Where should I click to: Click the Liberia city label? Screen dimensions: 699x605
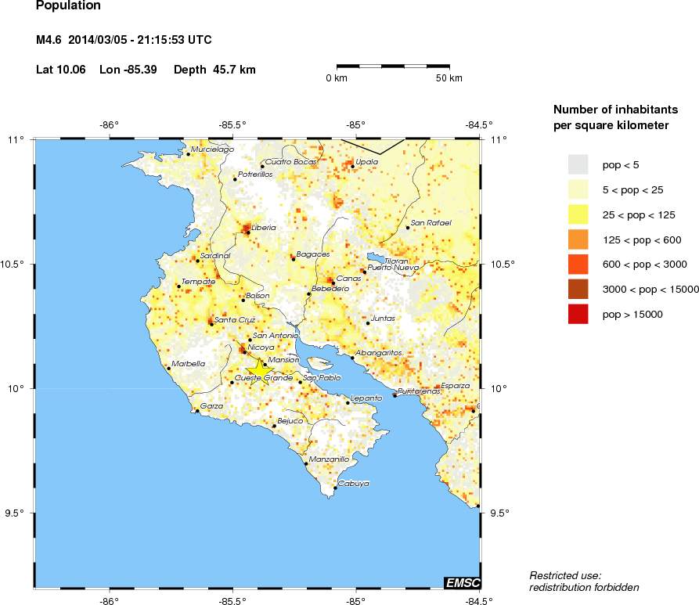click(x=264, y=228)
